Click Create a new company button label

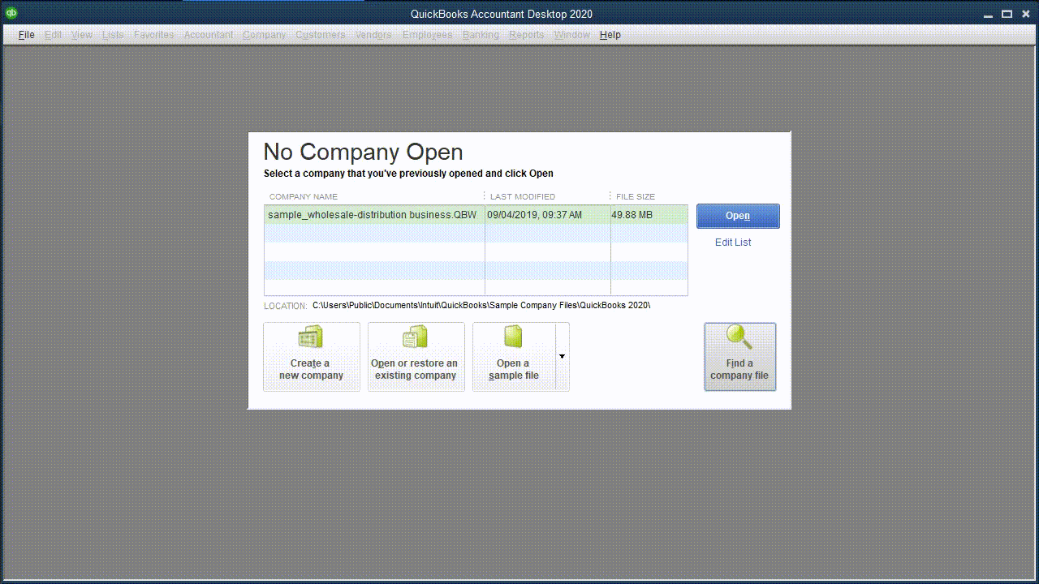coord(311,370)
